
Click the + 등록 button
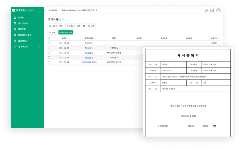[x=52, y=32]
